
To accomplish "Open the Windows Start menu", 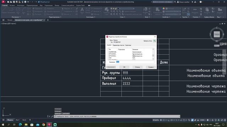I will click(3, 125).
